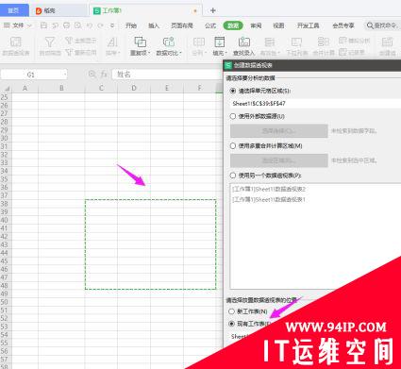Expand the Duplicates (重复项) dropdown arrow
This screenshot has width=401, height=369.
click(149, 53)
